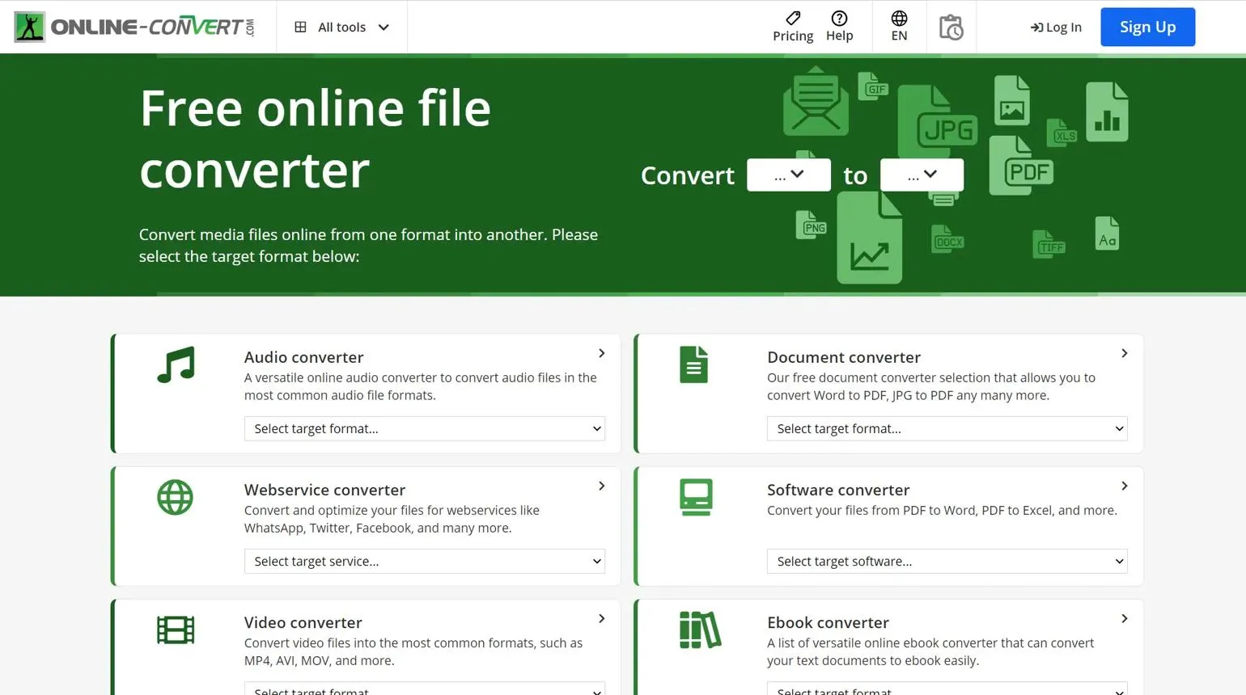
Task: Open the Convert source format dropdown
Action: pos(788,175)
